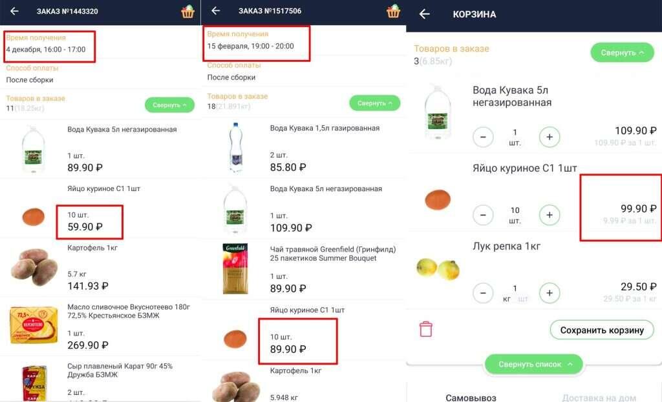Increase quantity of Яйцо куриное С1
The width and height of the screenshot is (662, 402).
pos(550,215)
